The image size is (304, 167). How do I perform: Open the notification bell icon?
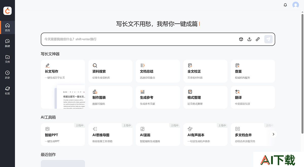(285, 5)
